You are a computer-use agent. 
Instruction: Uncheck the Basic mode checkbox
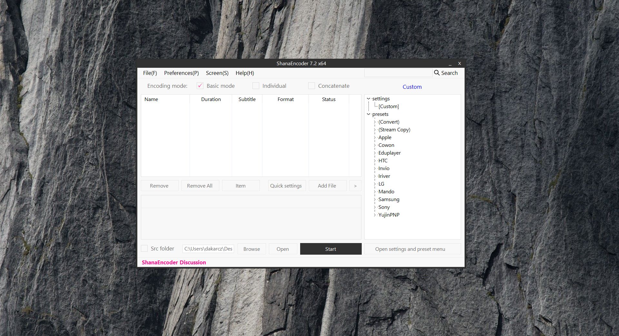(x=200, y=86)
